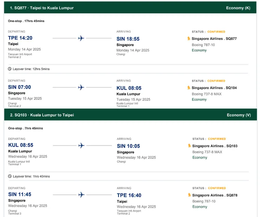Image resolution: width=260 pixels, height=217 pixels.
Task: Click the 'KUL 08:05' arrival time
Action: (x=129, y=88)
